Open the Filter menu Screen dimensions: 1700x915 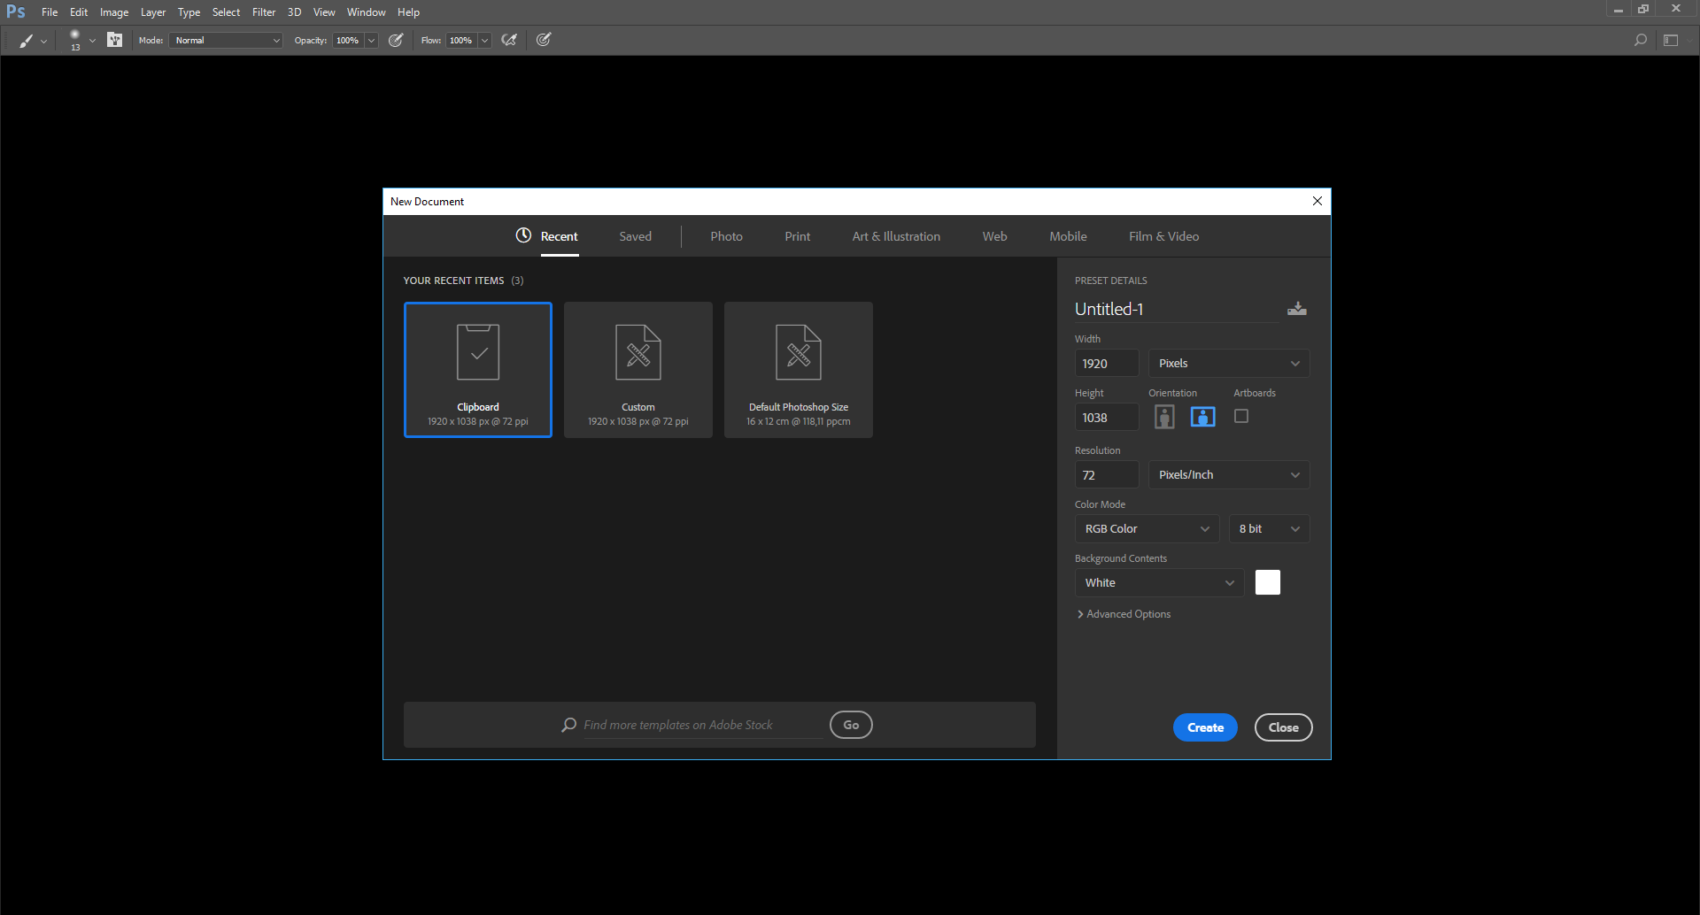pyautogui.click(x=264, y=12)
